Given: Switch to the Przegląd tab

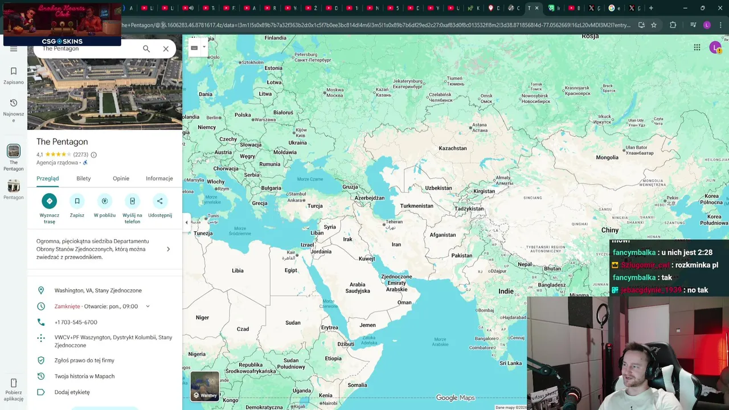Looking at the screenshot, I should (x=48, y=178).
